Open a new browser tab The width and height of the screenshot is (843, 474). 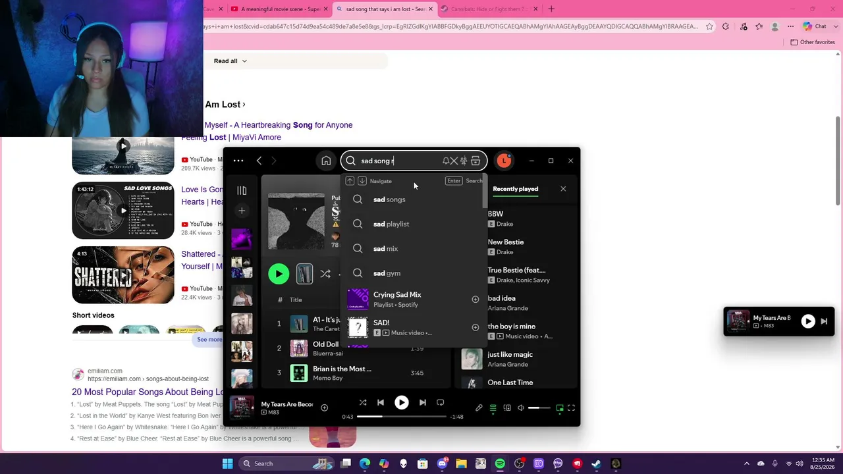click(x=551, y=9)
